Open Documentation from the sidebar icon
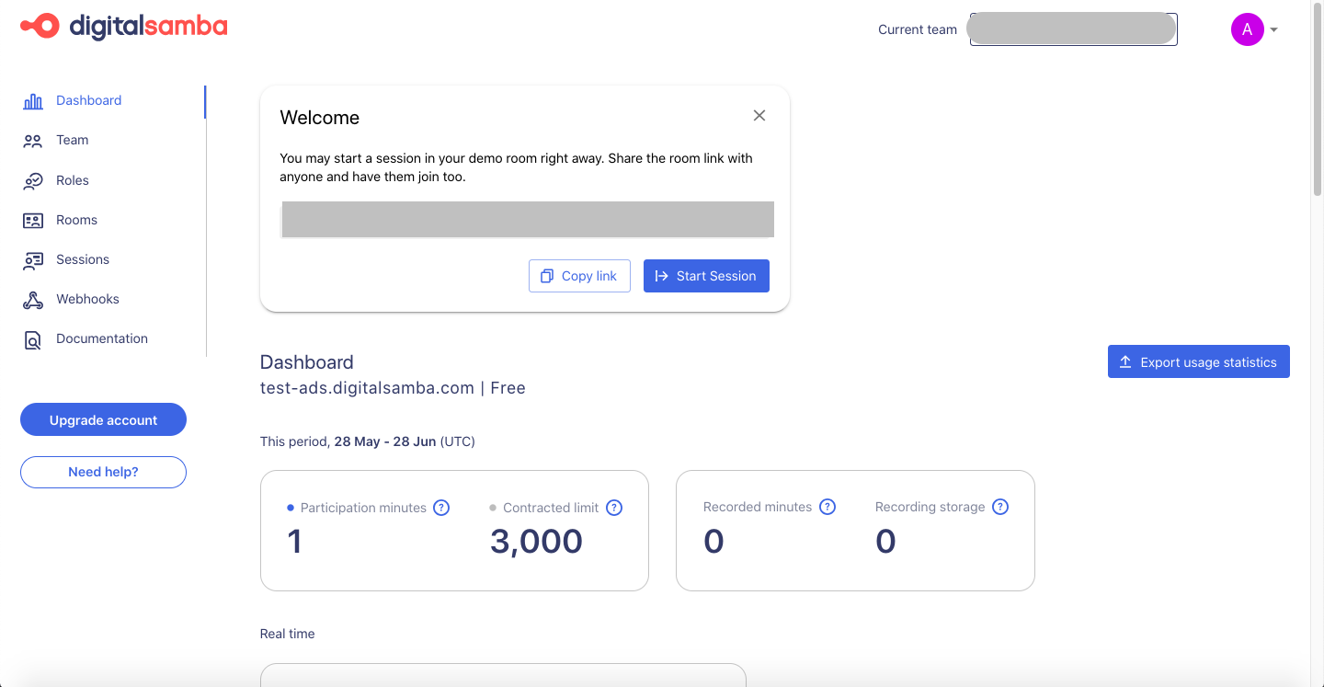The image size is (1324, 687). click(32, 338)
